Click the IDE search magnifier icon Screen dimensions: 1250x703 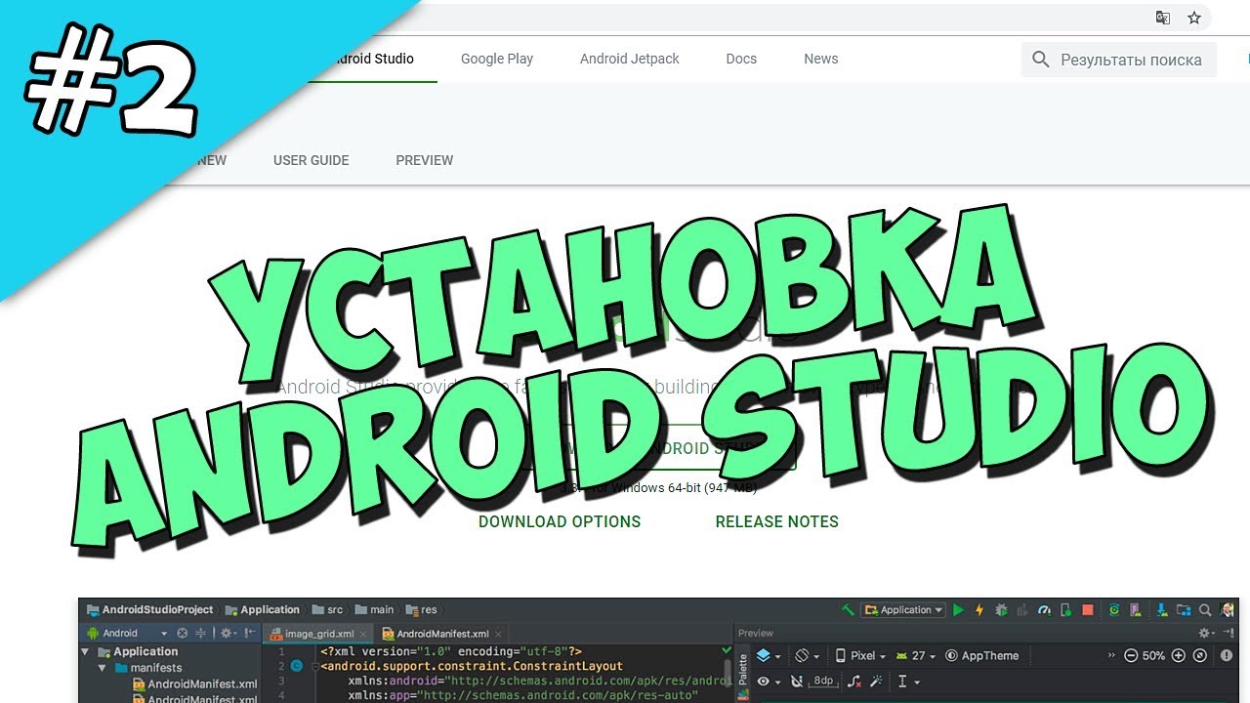point(1205,610)
